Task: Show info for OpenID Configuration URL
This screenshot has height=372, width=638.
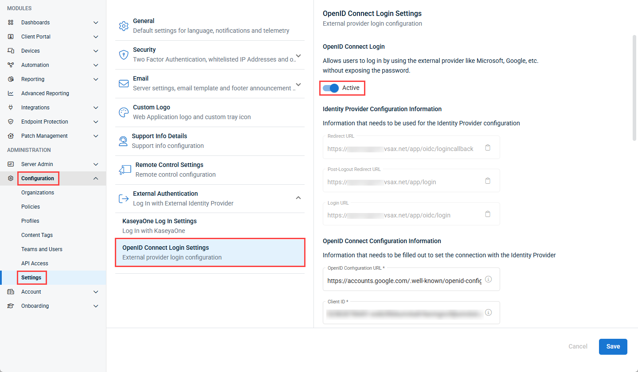Action: tap(489, 279)
